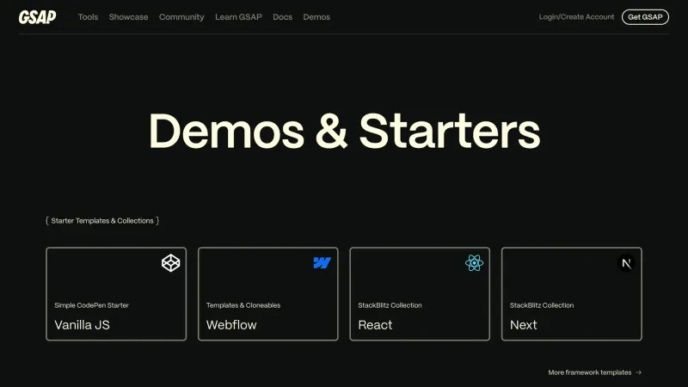The width and height of the screenshot is (688, 387).
Task: Click the Starter Templates & Collections label
Action: point(102,221)
